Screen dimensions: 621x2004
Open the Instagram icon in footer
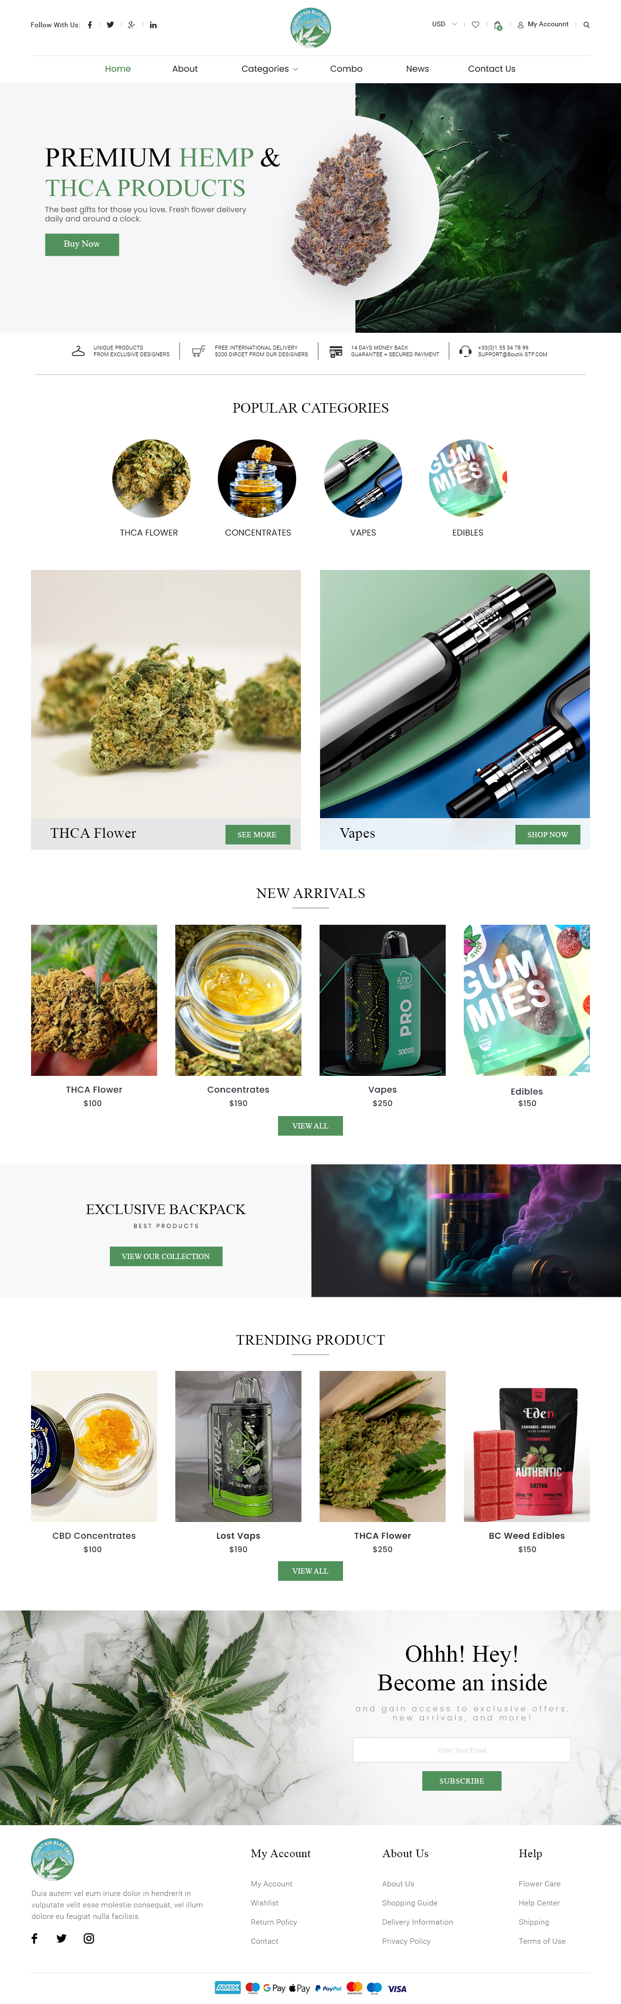coord(88,1938)
